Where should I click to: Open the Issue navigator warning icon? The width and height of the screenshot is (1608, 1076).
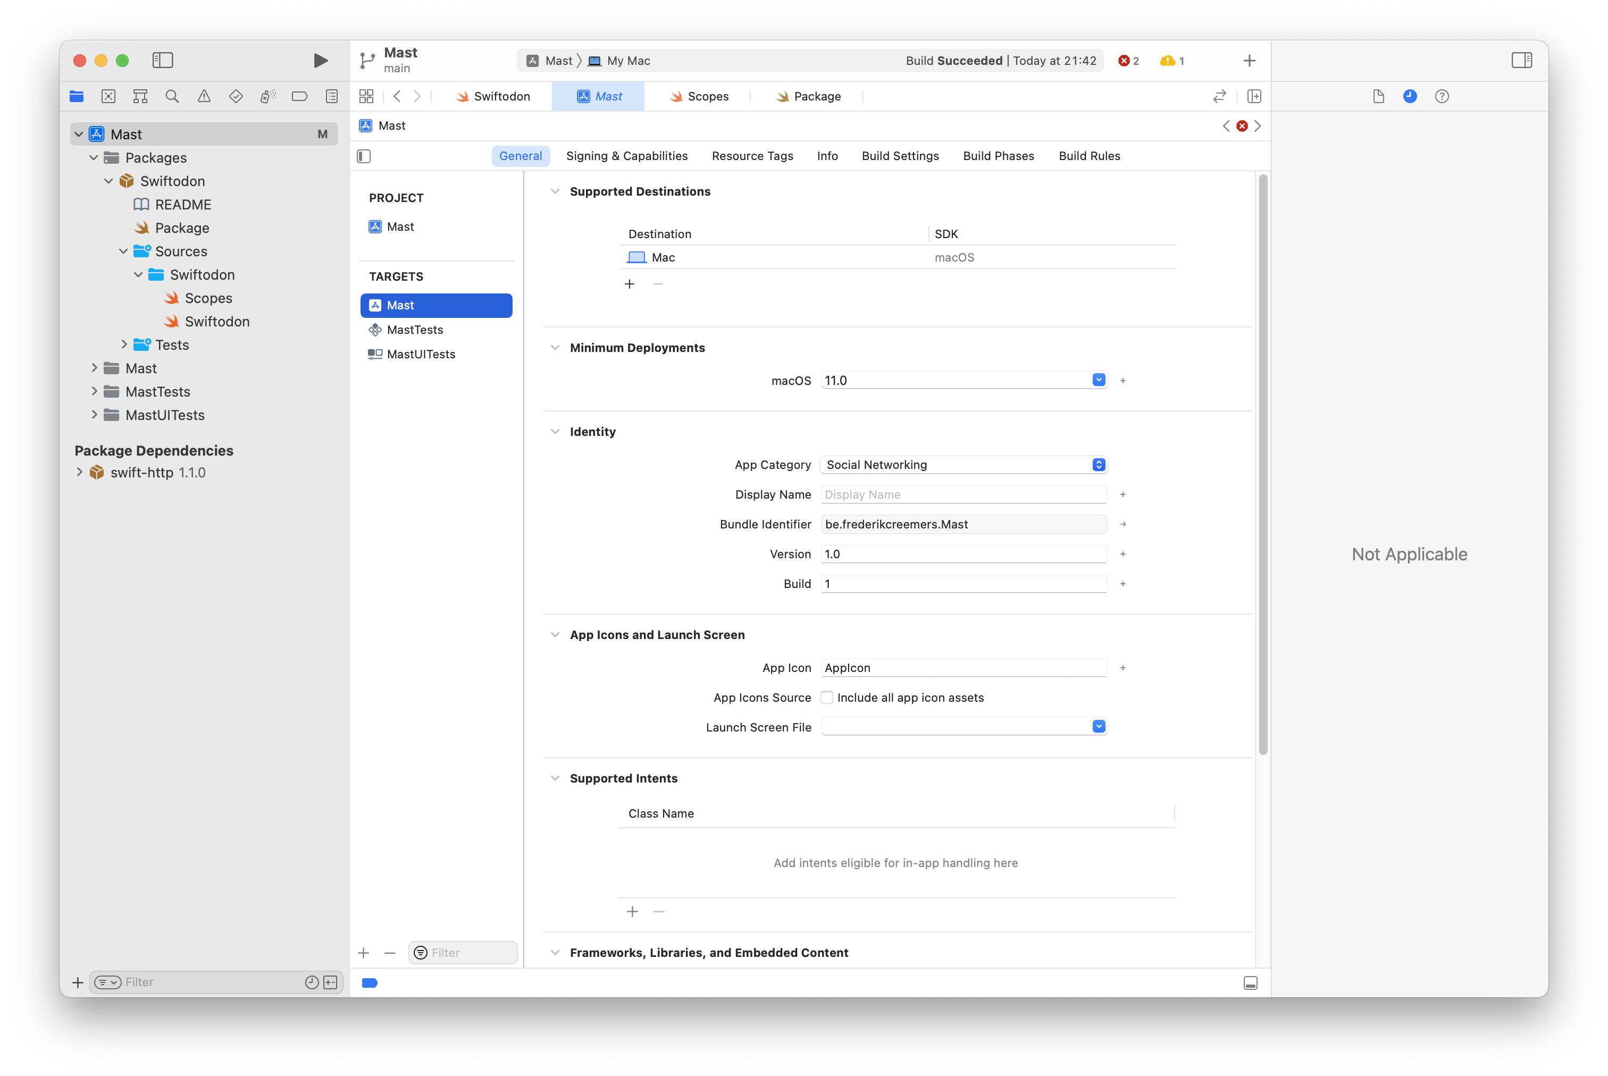pyautogui.click(x=204, y=96)
